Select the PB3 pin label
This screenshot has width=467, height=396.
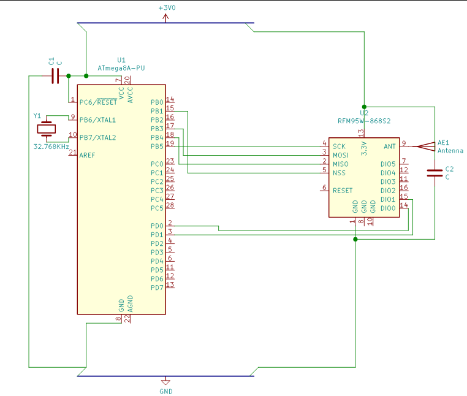(x=157, y=129)
